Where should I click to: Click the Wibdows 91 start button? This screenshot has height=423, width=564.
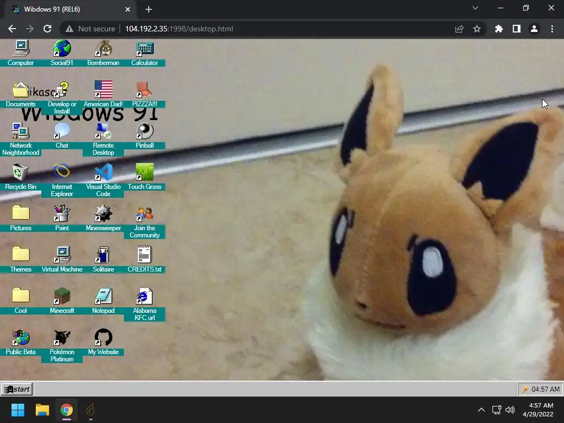point(17,389)
